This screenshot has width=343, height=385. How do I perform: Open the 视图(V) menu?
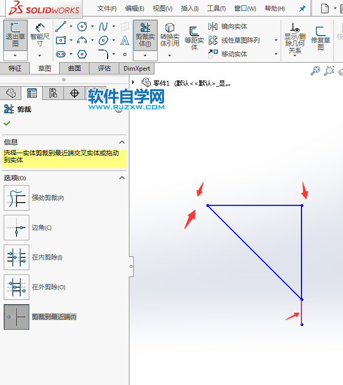tap(162, 9)
